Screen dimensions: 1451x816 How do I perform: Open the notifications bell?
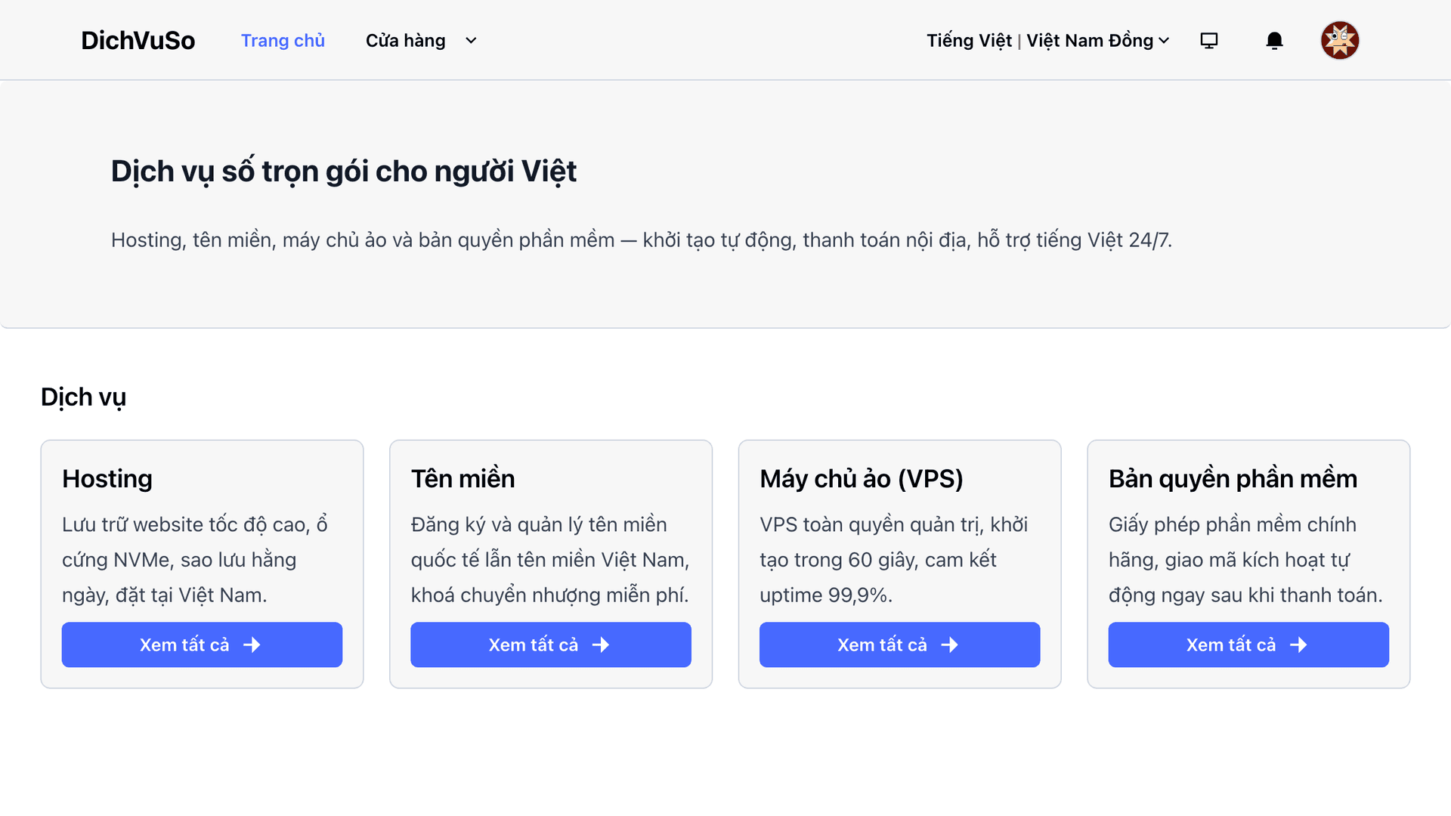click(1274, 40)
